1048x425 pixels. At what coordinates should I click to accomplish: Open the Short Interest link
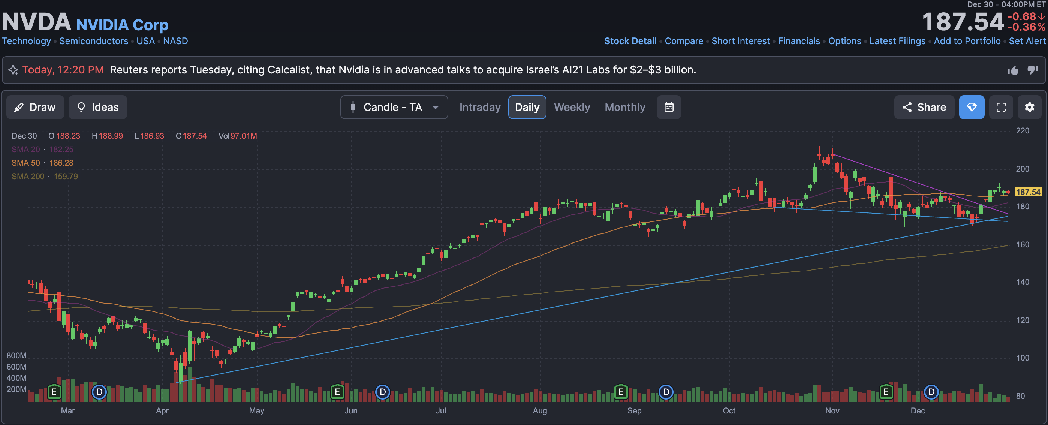pyautogui.click(x=740, y=41)
